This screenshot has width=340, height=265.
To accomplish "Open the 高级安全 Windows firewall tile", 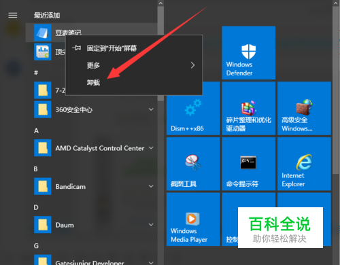I will point(304,108).
